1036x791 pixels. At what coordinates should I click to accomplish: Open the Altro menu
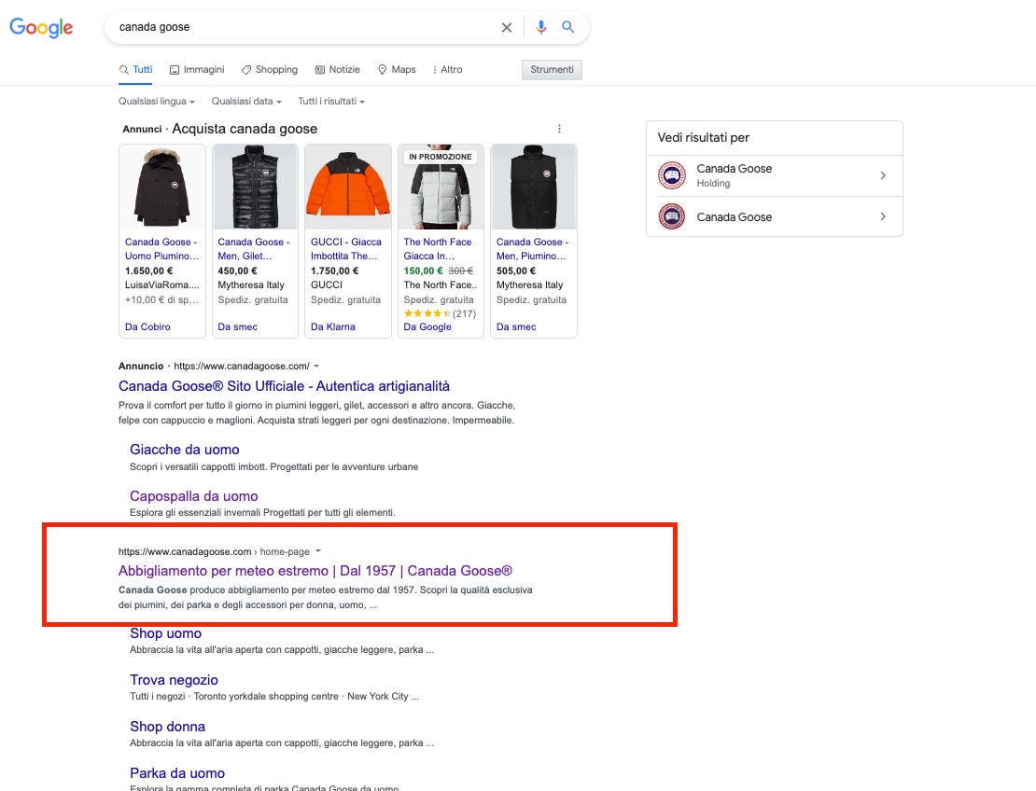click(x=447, y=69)
